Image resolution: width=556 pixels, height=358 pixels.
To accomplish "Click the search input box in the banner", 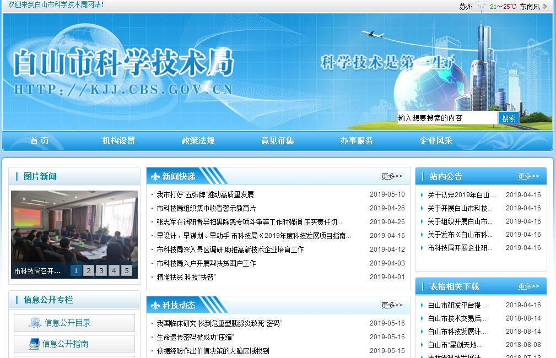I will click(446, 118).
